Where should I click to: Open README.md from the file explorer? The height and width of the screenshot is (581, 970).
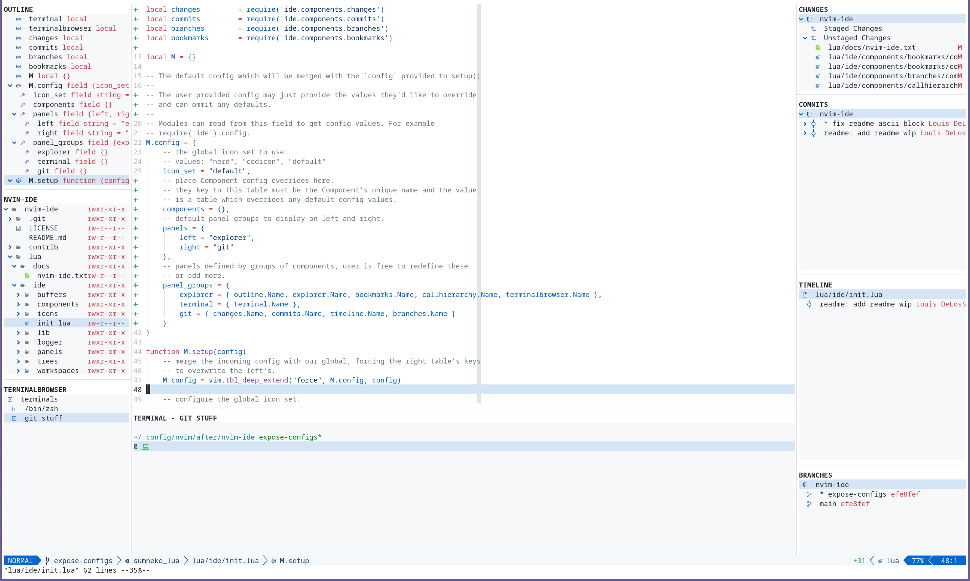coord(48,238)
